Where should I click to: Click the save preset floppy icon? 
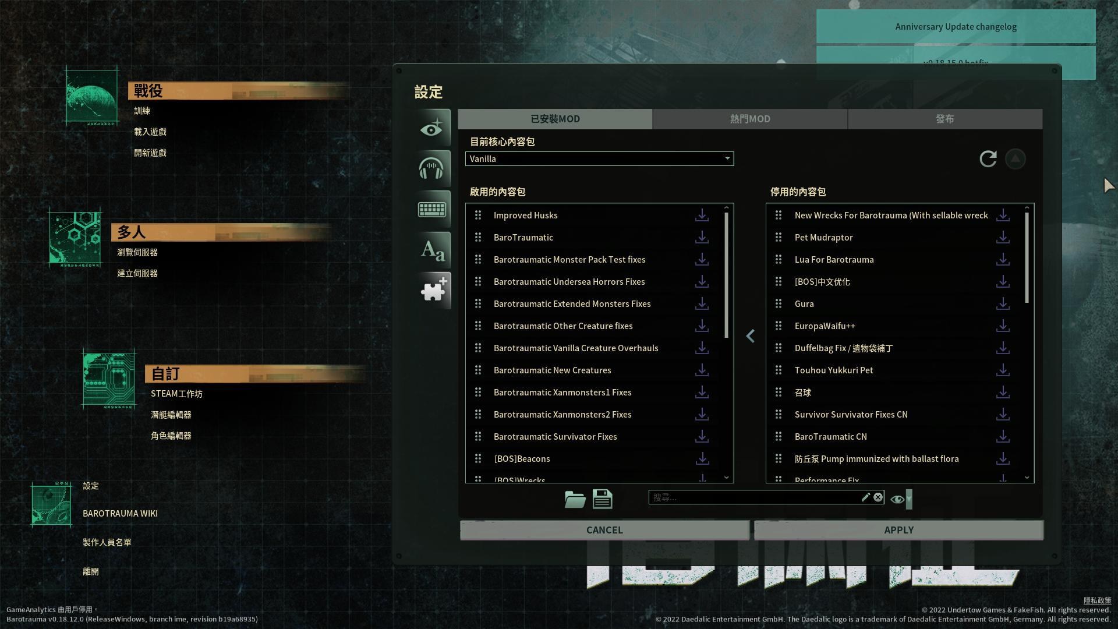click(x=603, y=499)
